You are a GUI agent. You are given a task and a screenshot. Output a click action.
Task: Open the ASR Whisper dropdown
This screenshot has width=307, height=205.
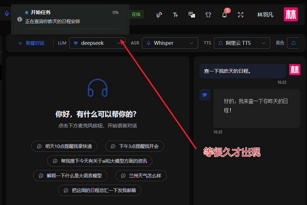[x=170, y=43]
